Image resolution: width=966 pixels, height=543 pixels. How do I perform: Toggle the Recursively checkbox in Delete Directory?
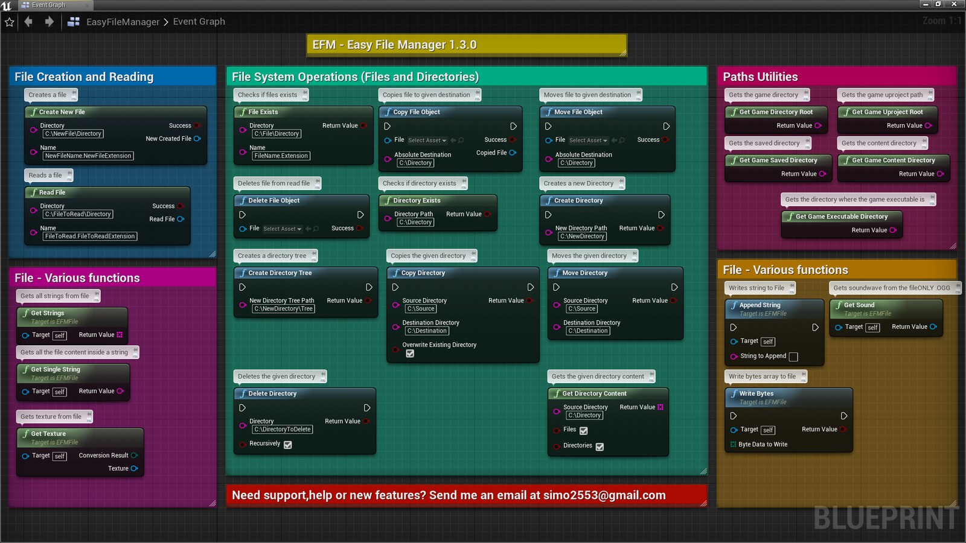tap(287, 444)
